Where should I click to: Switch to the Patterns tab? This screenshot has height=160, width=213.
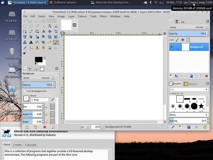point(190,84)
